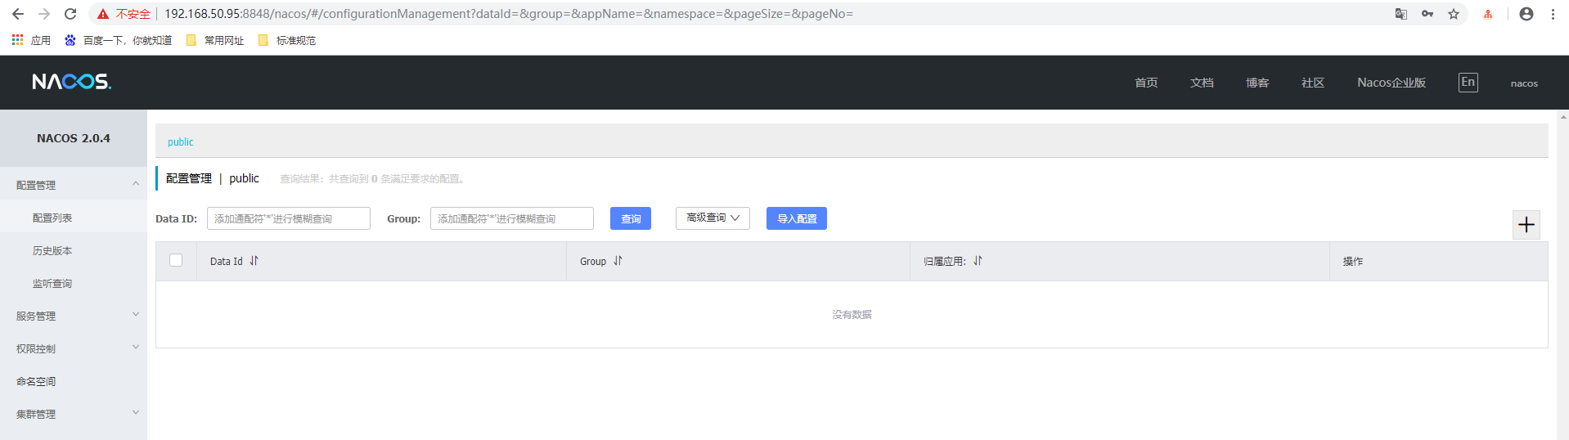Click the plus icon to add configuration
Viewport: 1569px width, 440px height.
point(1526,225)
